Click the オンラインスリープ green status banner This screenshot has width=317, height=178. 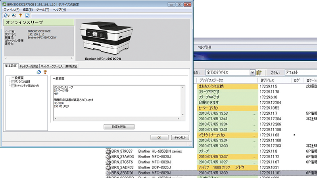point(39,23)
